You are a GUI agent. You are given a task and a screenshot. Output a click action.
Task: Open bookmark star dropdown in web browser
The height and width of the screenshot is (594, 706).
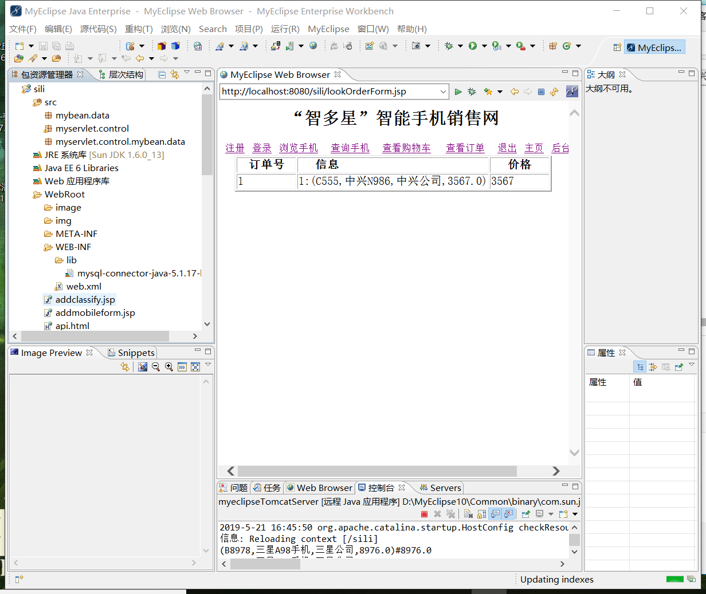pyautogui.click(x=500, y=92)
